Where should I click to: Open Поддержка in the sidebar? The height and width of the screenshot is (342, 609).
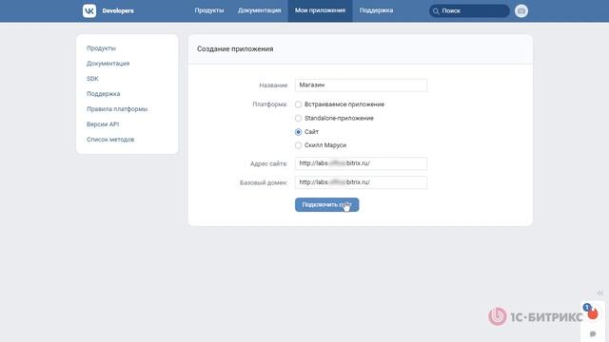(104, 94)
